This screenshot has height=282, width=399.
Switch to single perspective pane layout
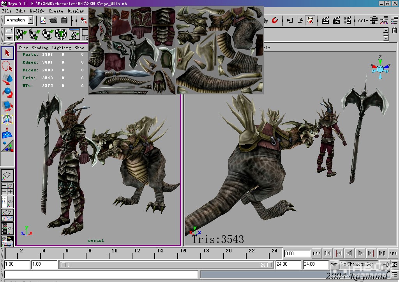coord(7,175)
